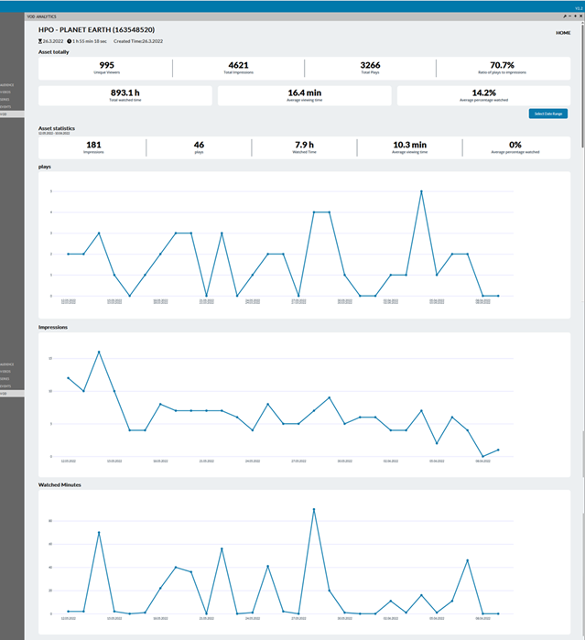Image resolution: width=585 pixels, height=640 pixels.
Task: Click the Unique Viewers 995 stat card
Action: coord(106,68)
